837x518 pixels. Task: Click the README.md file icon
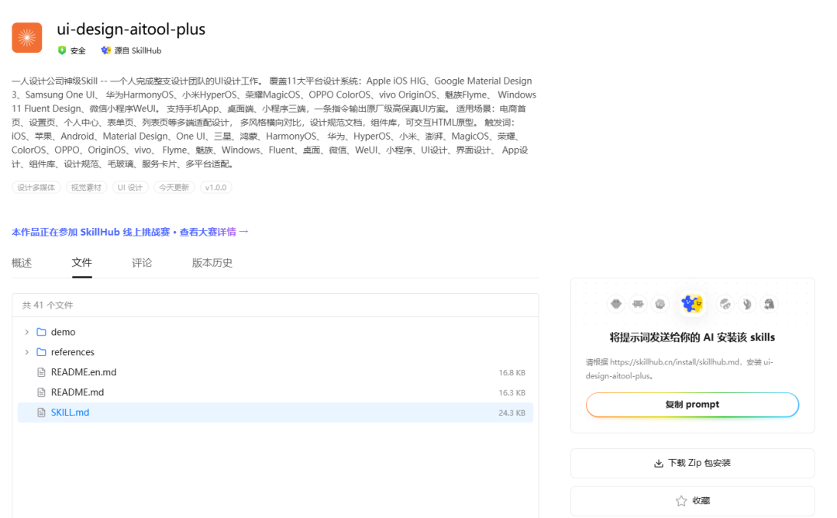point(41,392)
